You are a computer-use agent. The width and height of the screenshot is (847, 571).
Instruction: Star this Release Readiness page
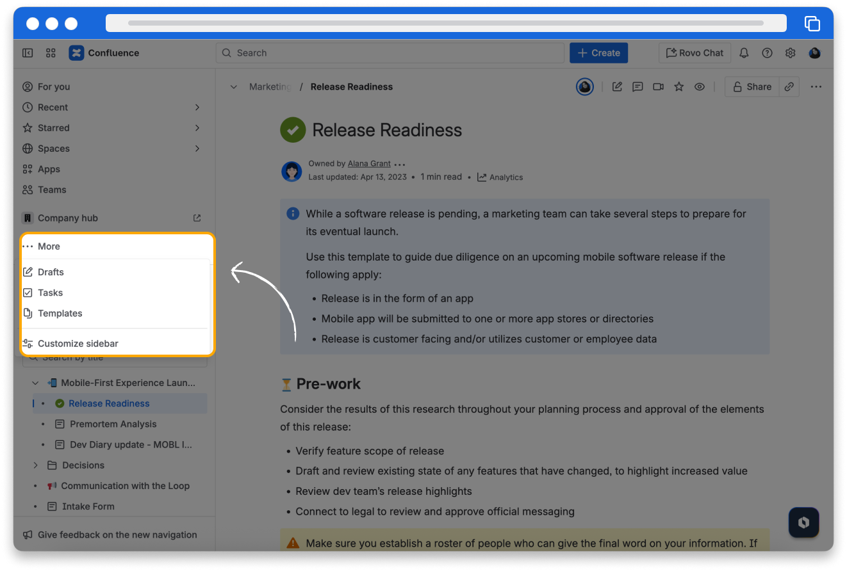678,87
